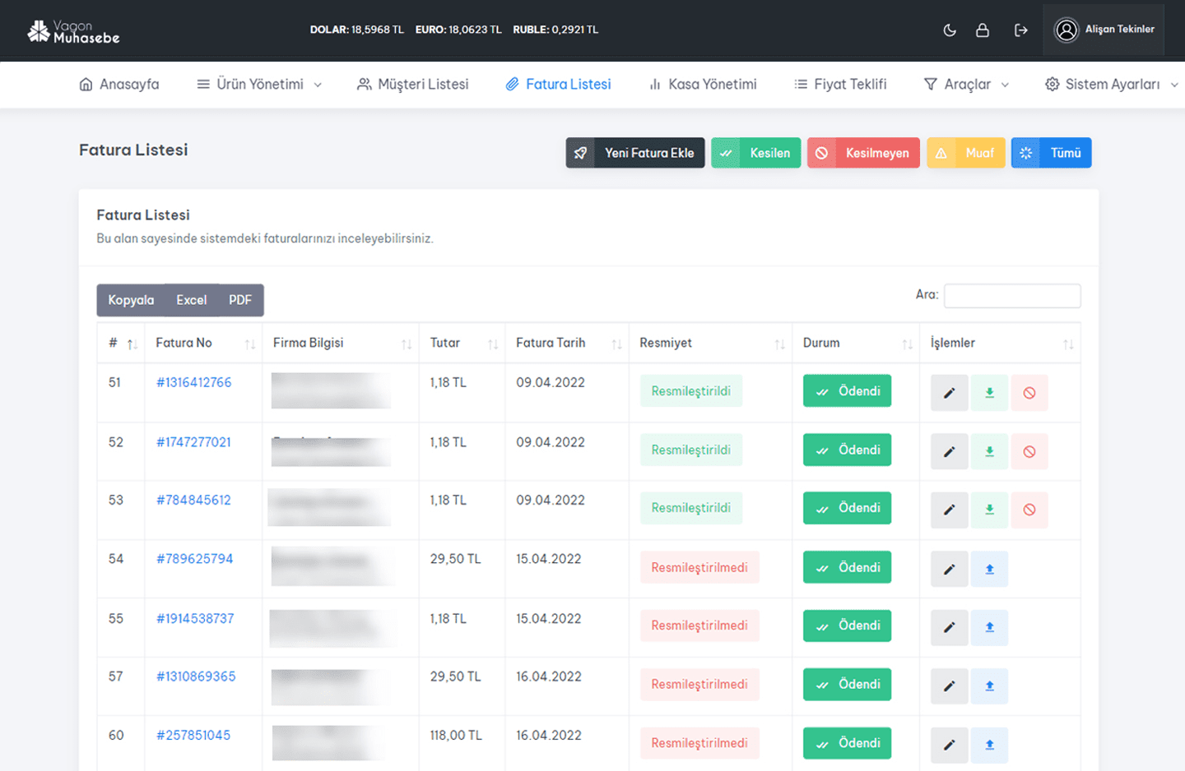1185x771 pixels.
Task: Open the Araçlar dropdown menu
Action: [x=967, y=85]
